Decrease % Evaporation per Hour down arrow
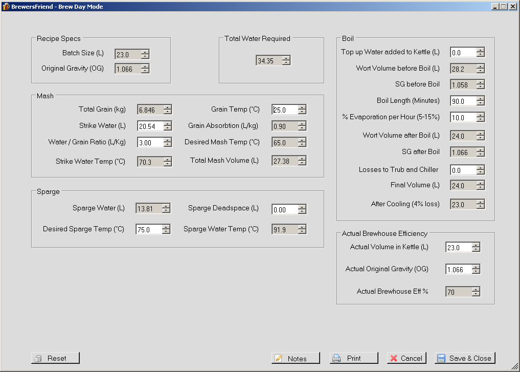Viewport: 520px width, 372px height. (481, 120)
